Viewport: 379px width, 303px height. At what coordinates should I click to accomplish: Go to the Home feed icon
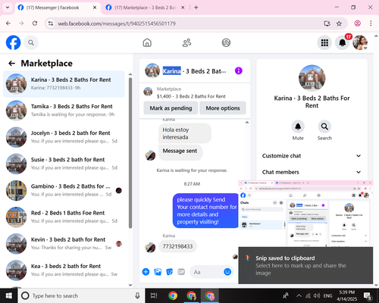click(147, 42)
